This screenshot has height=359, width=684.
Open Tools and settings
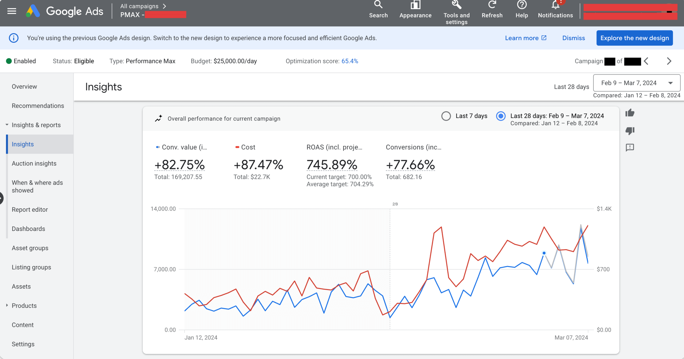pos(457,12)
